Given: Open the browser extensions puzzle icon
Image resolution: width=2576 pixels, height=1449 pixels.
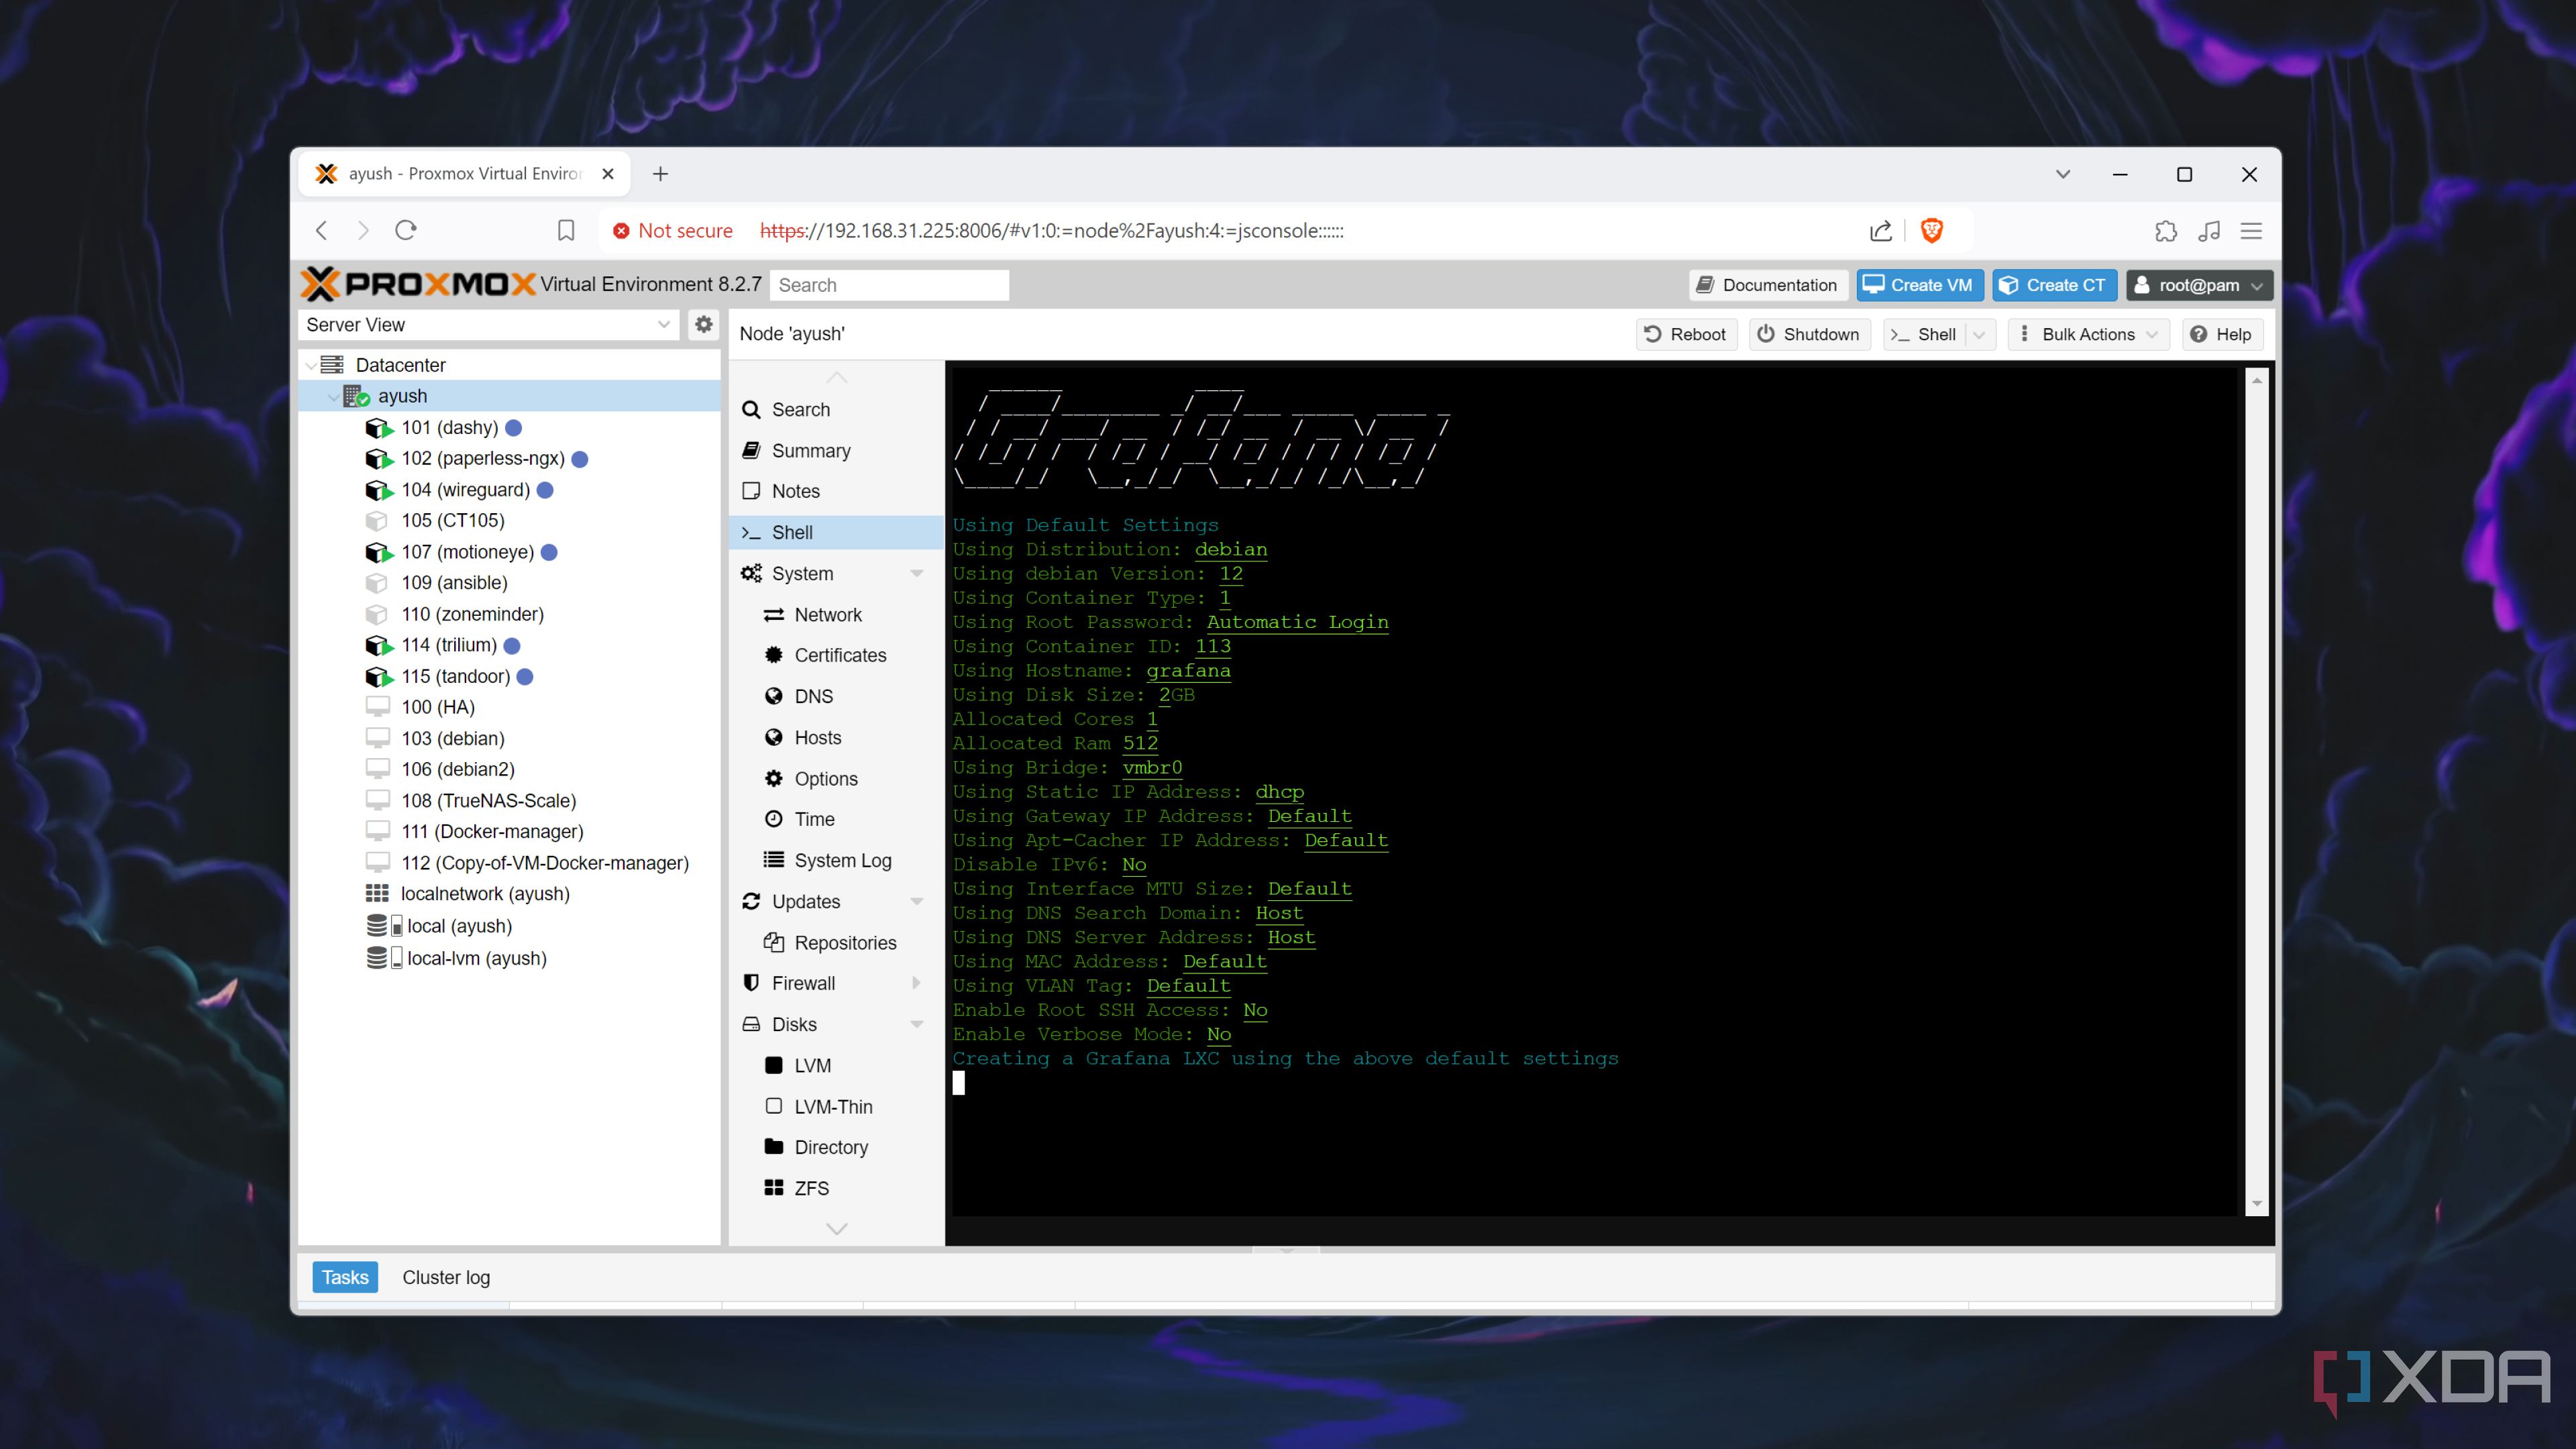Looking at the screenshot, I should coord(2166,230).
